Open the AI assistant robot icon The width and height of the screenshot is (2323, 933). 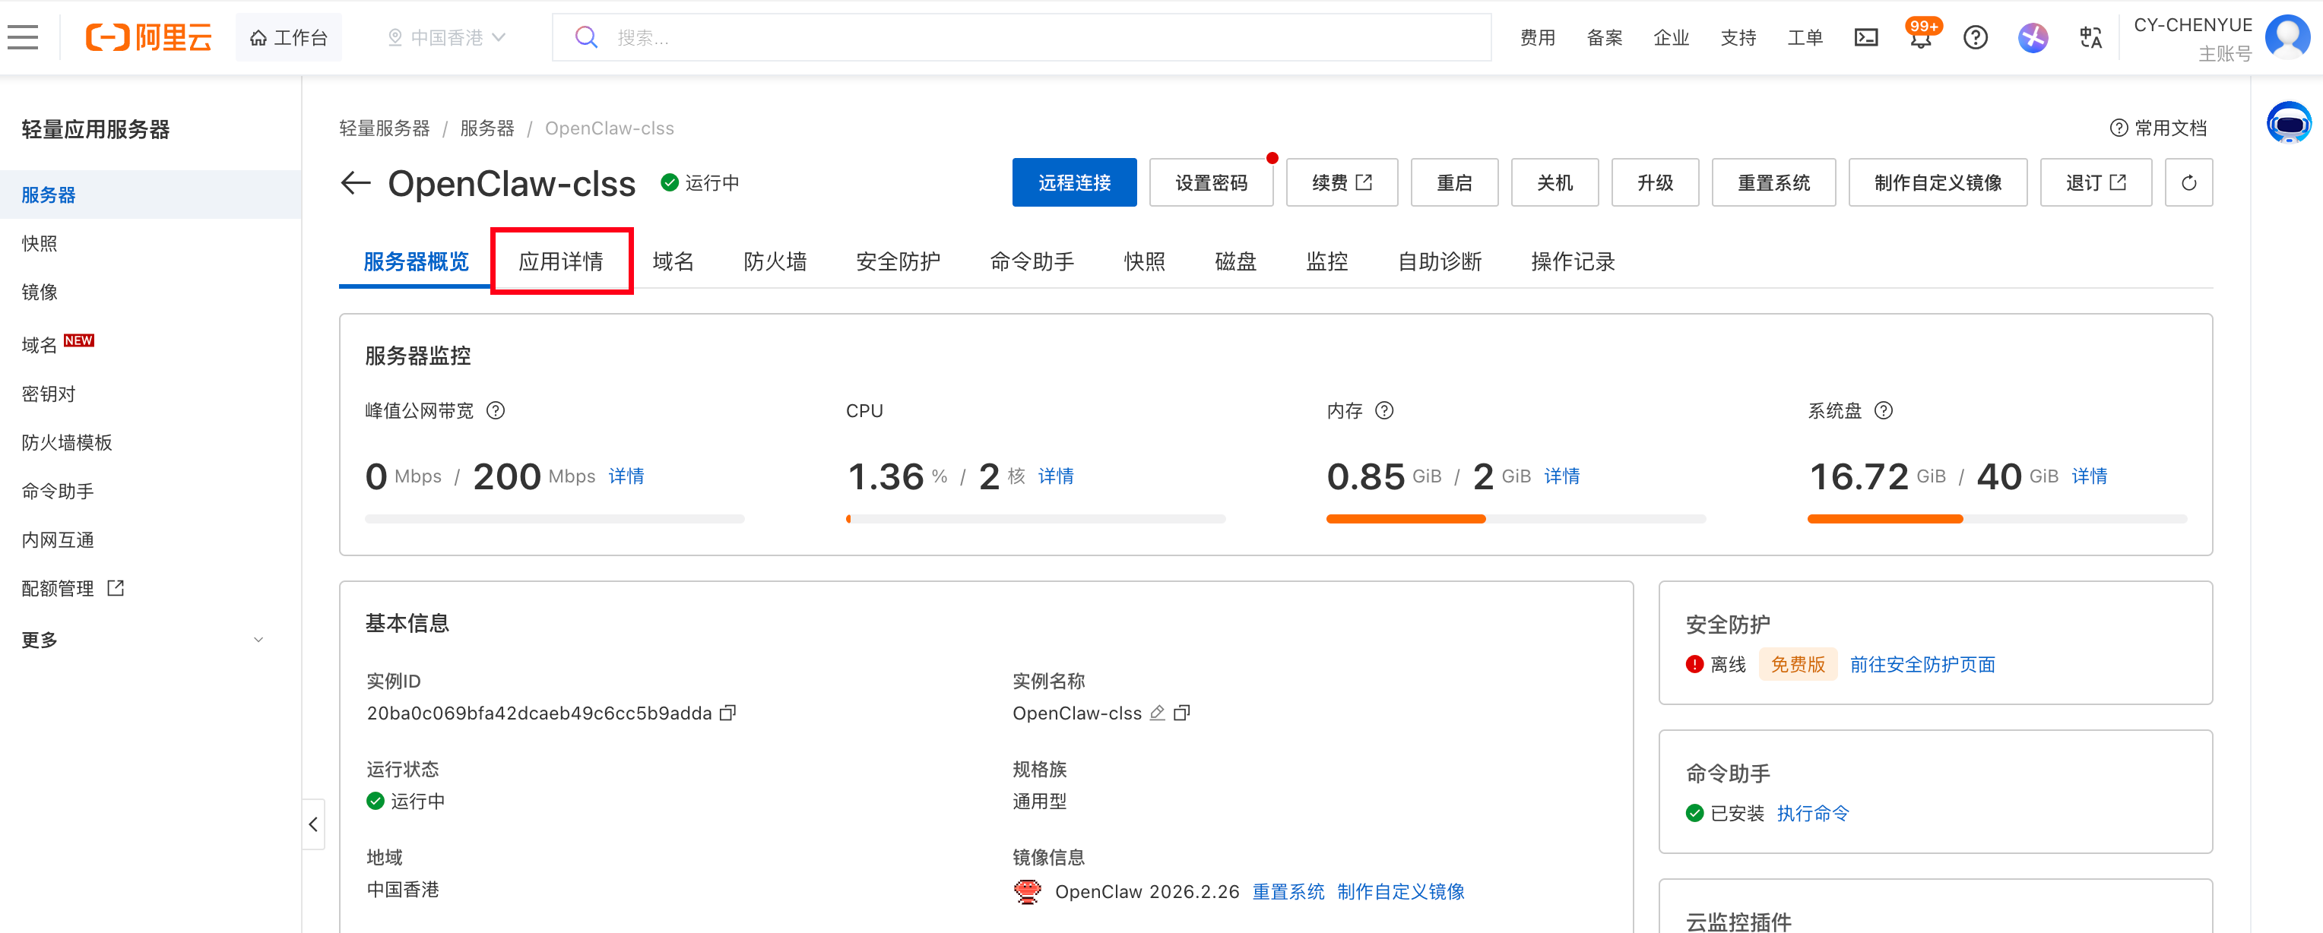click(2288, 124)
